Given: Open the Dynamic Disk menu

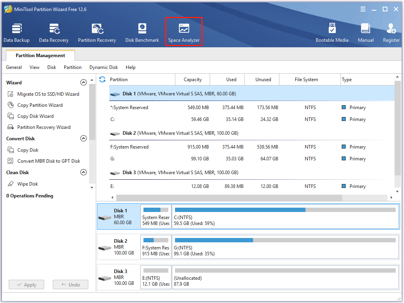Looking at the screenshot, I should coord(104,67).
